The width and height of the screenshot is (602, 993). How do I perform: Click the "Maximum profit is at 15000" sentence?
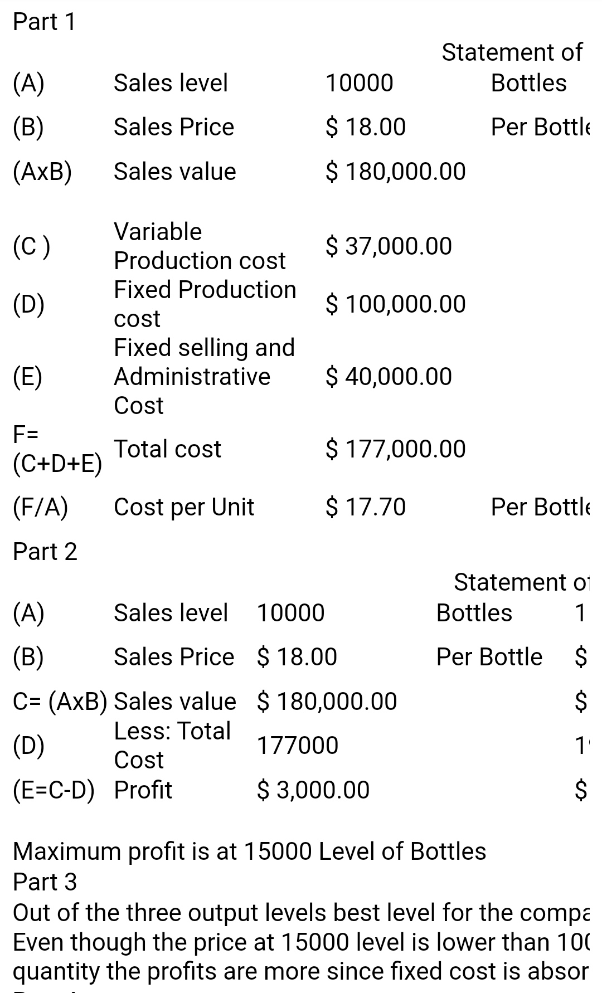[x=249, y=851]
